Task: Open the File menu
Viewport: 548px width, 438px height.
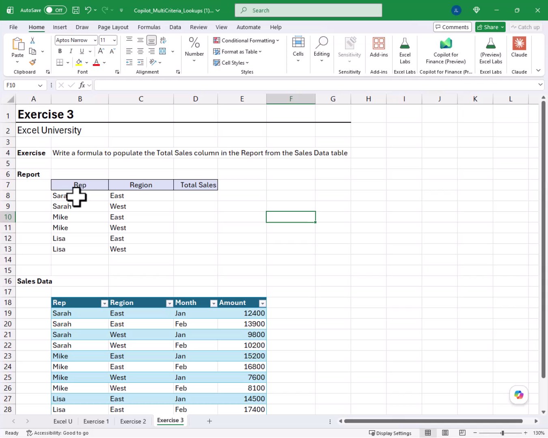Action: [13, 27]
